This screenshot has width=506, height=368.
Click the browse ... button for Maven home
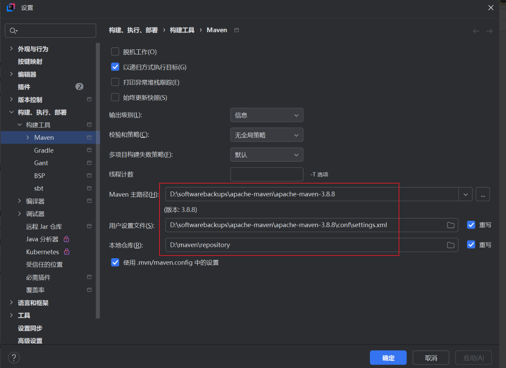tap(483, 194)
